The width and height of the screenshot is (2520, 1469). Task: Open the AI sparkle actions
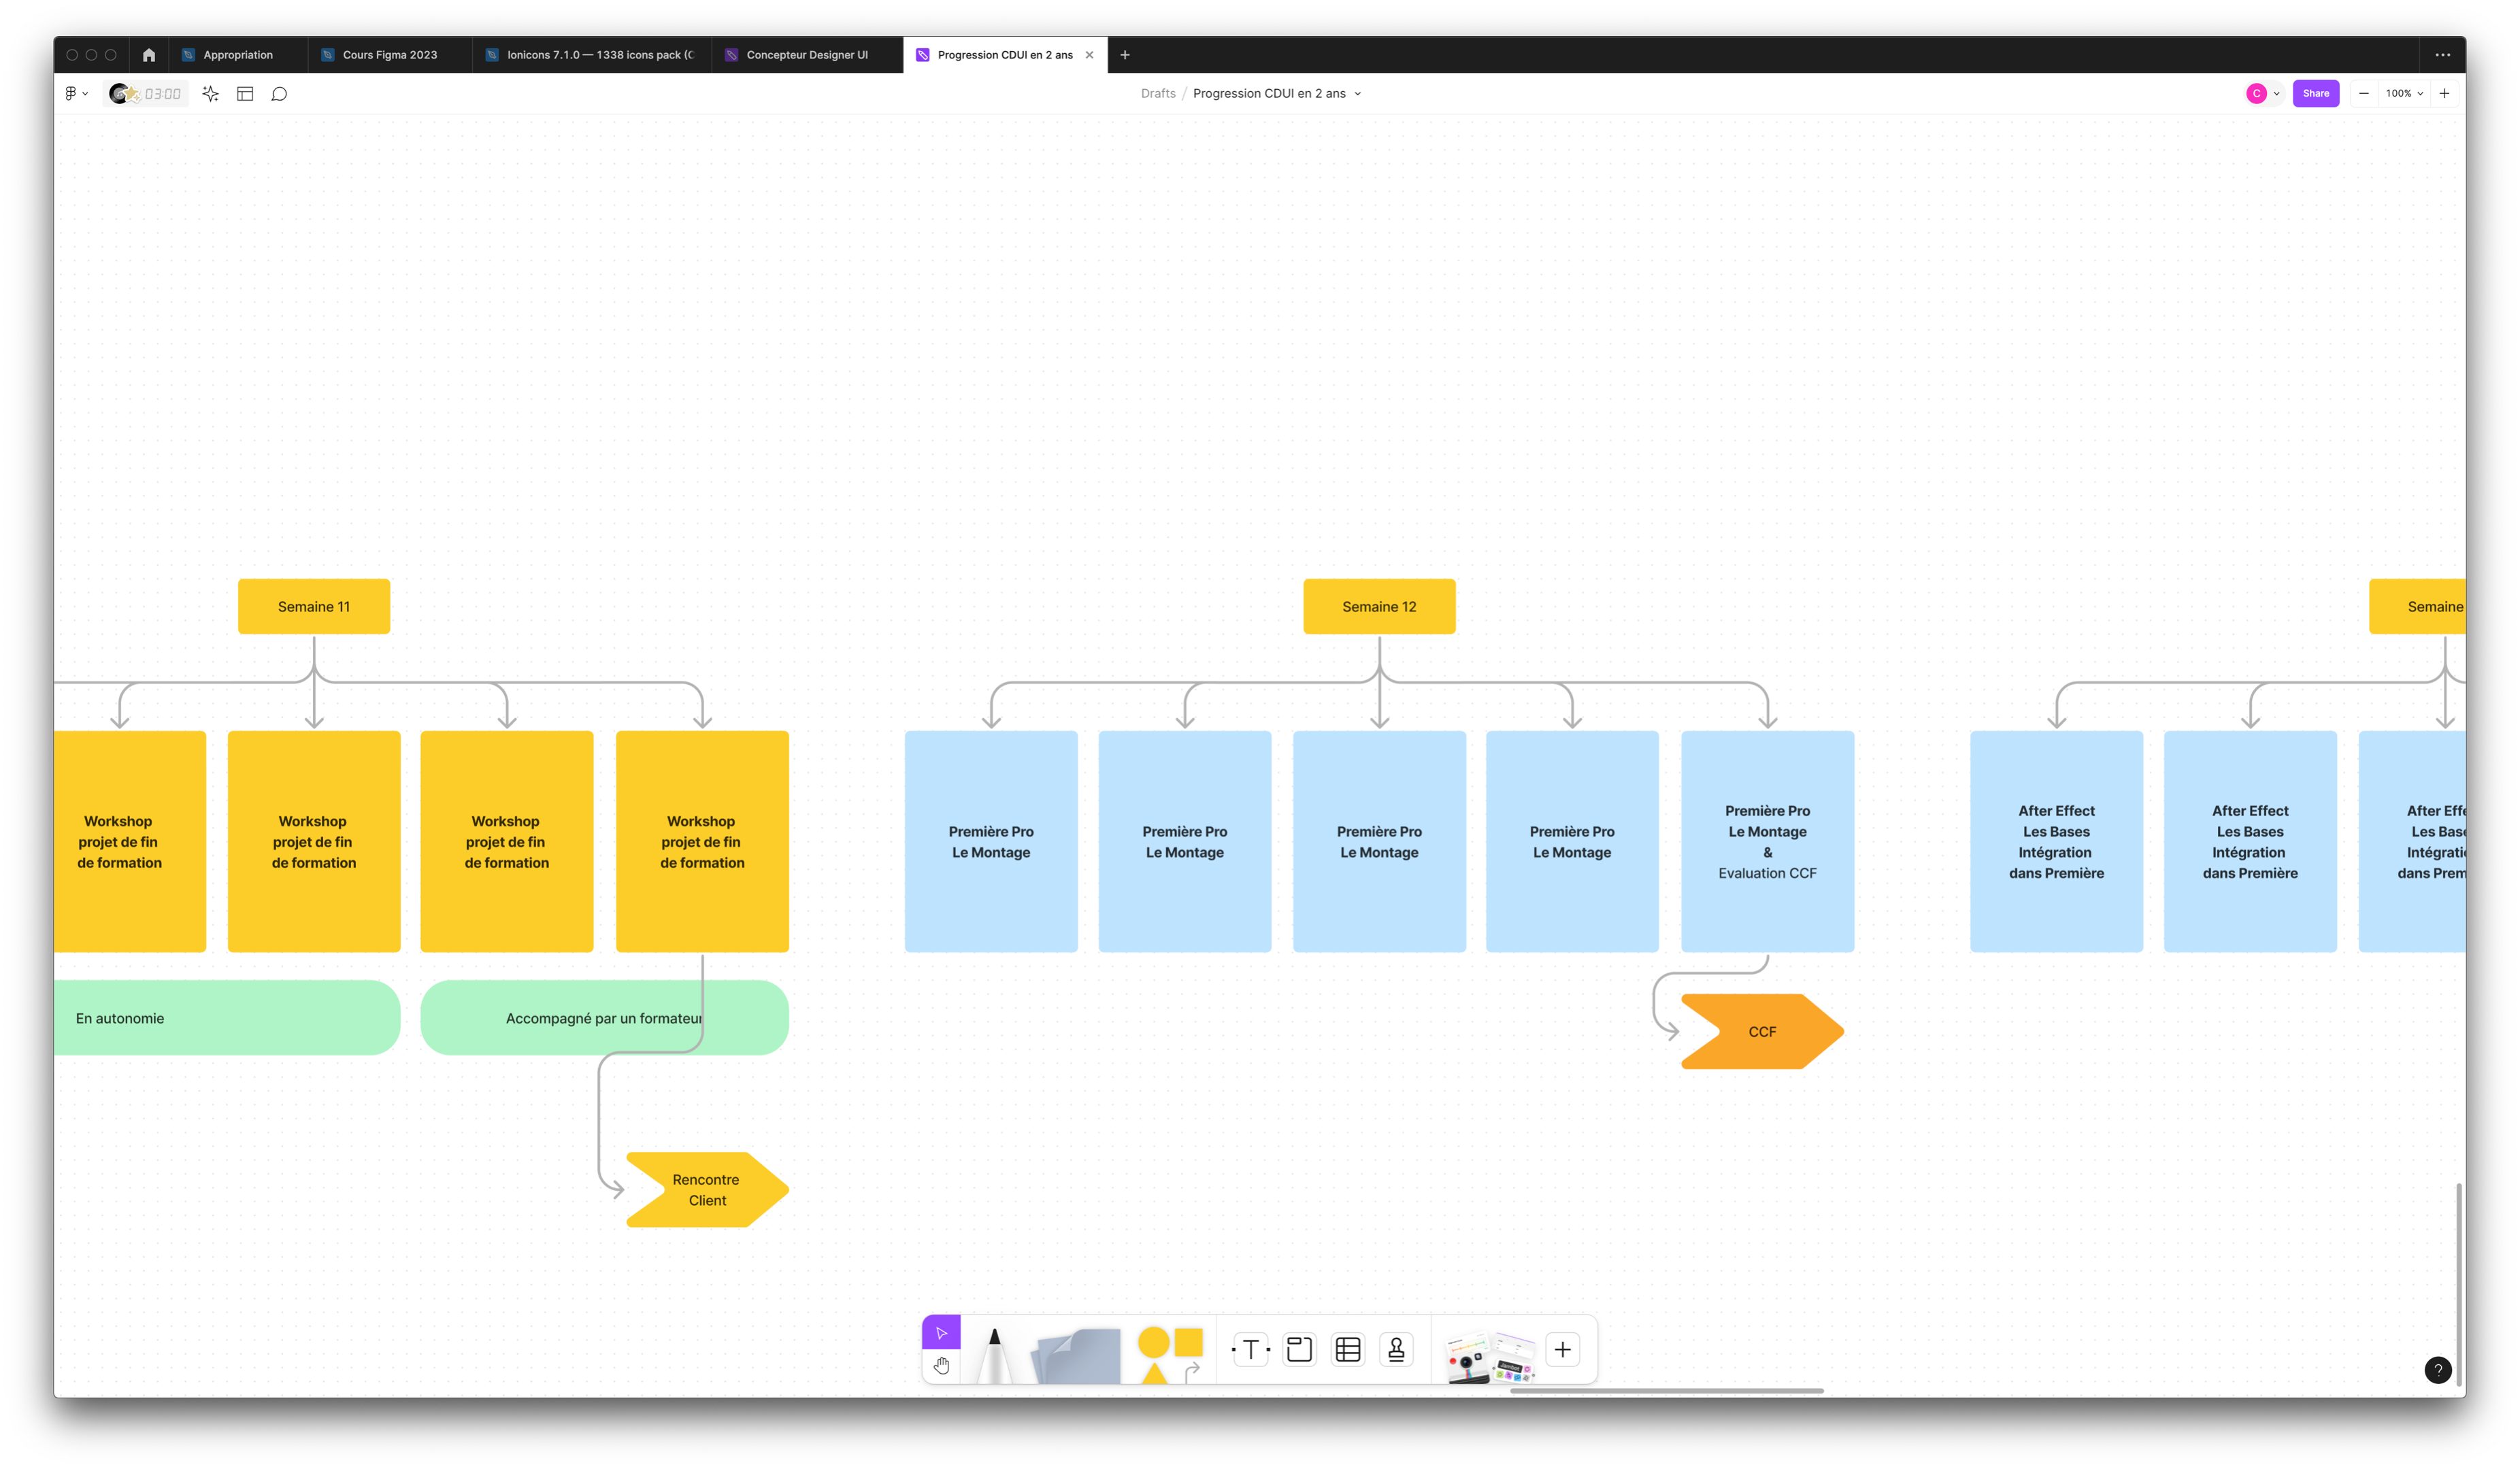pos(210,94)
